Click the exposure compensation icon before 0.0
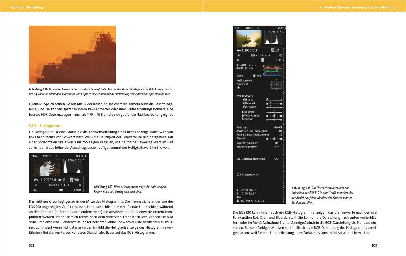406x256 pixels. (x=254, y=76)
